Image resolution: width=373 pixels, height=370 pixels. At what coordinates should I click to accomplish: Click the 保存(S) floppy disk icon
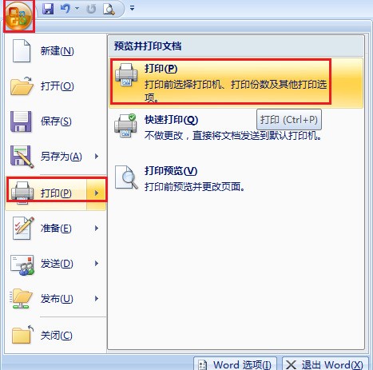coord(21,121)
